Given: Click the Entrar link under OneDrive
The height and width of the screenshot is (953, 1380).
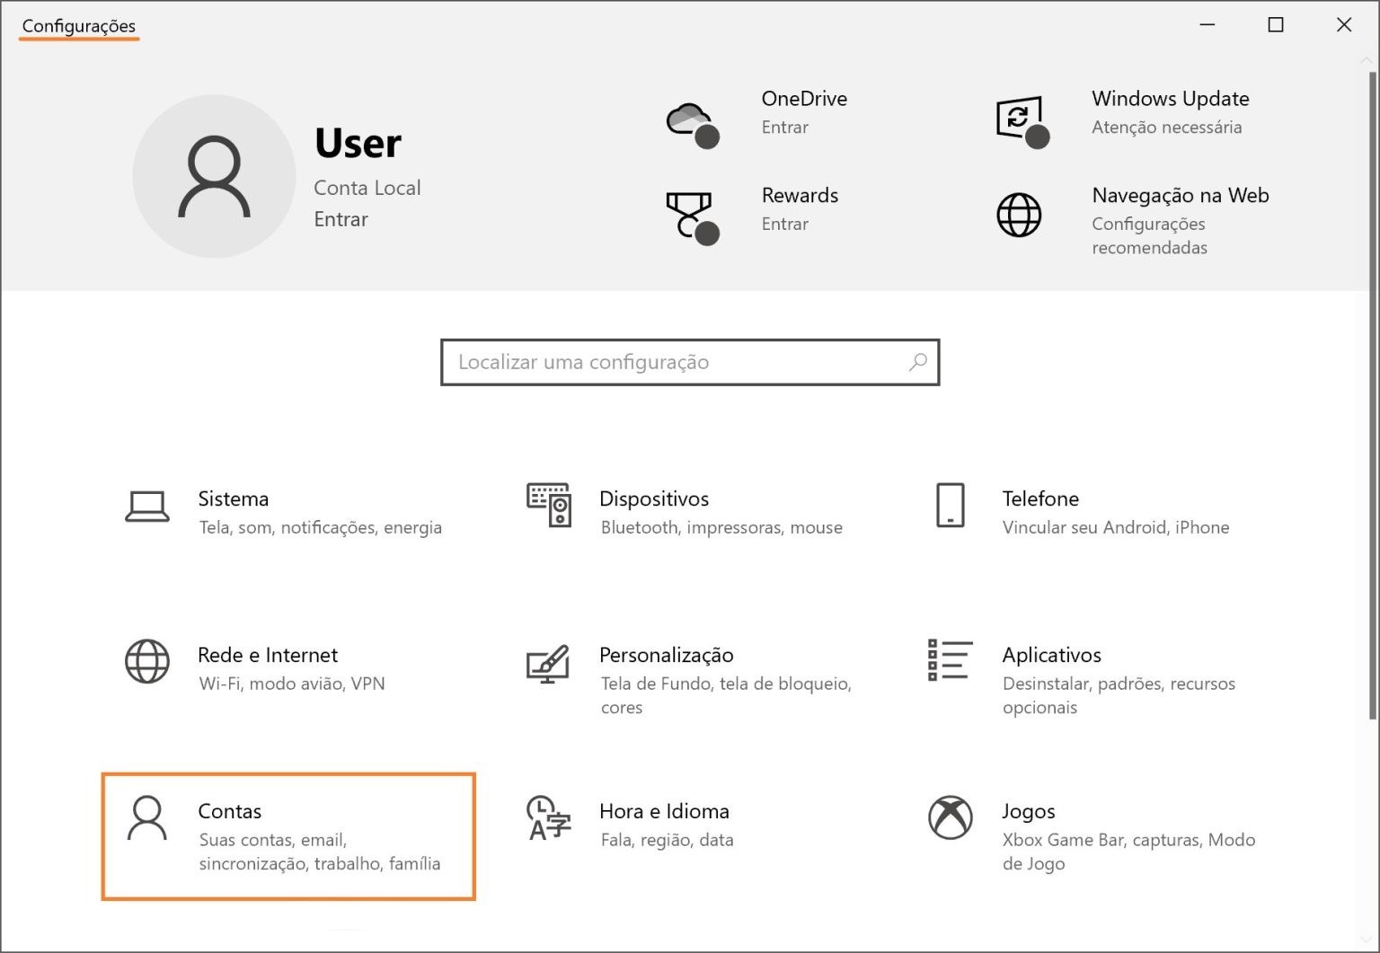Looking at the screenshot, I should [x=785, y=128].
